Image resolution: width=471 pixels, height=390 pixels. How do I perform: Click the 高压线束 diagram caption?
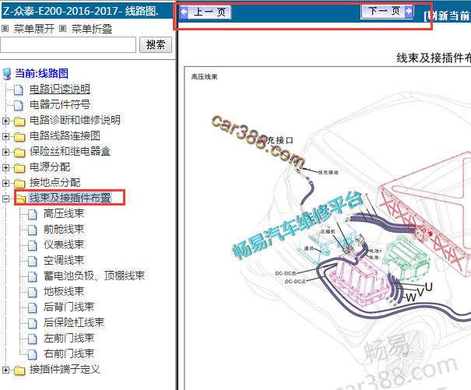(204, 77)
